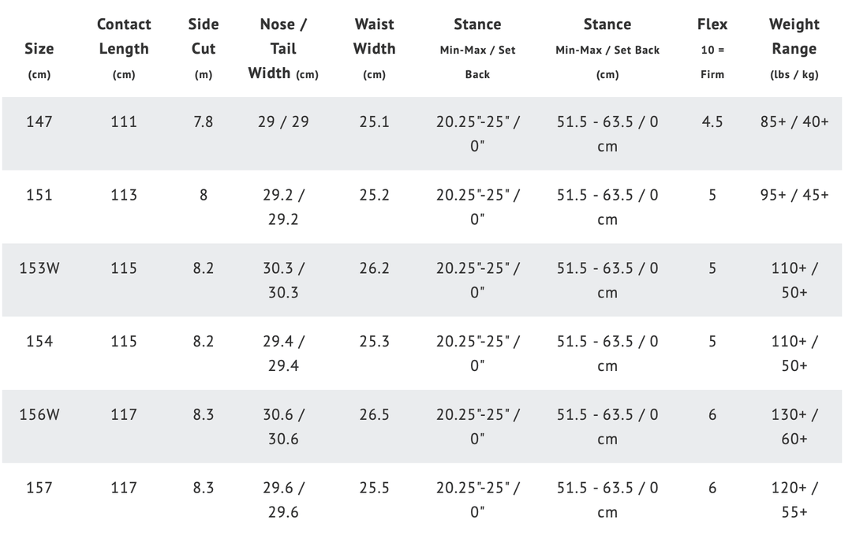Select the 7.8 side cut value
Image resolution: width=852 pixels, height=539 pixels.
tap(204, 122)
